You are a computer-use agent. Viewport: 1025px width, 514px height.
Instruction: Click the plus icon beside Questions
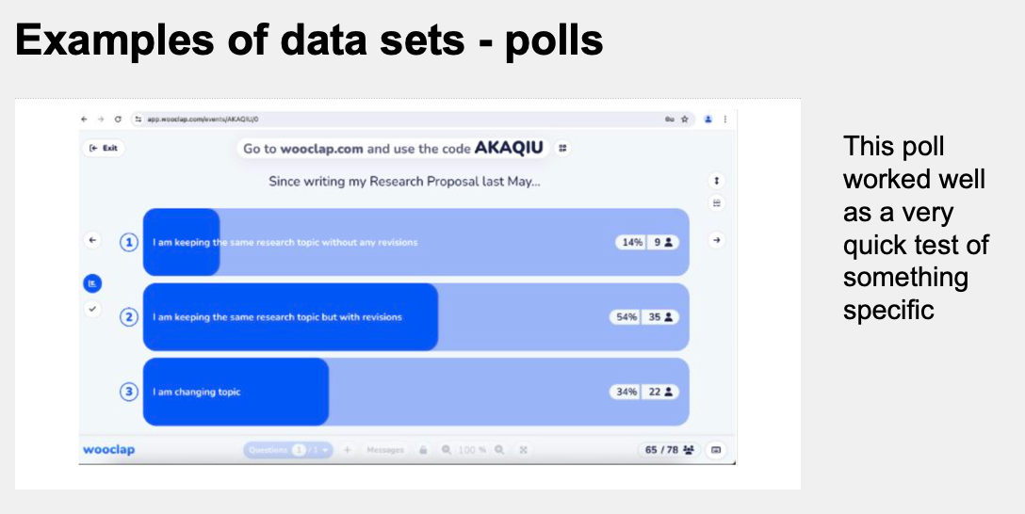347,450
